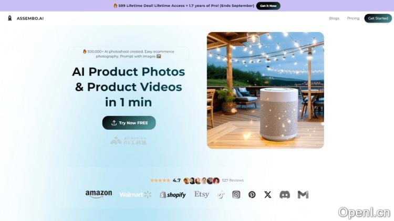This screenshot has height=221, width=394.
Task: Click the Gmail icon
Action: [303, 194]
